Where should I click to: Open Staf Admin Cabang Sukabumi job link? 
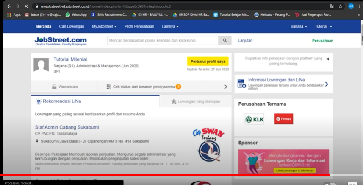point(67,127)
